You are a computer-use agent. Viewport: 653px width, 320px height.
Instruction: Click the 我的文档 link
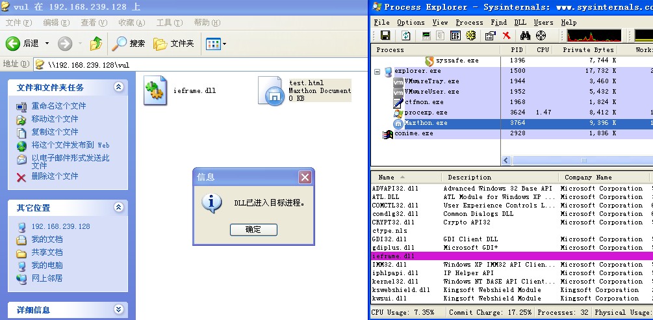[x=47, y=239]
